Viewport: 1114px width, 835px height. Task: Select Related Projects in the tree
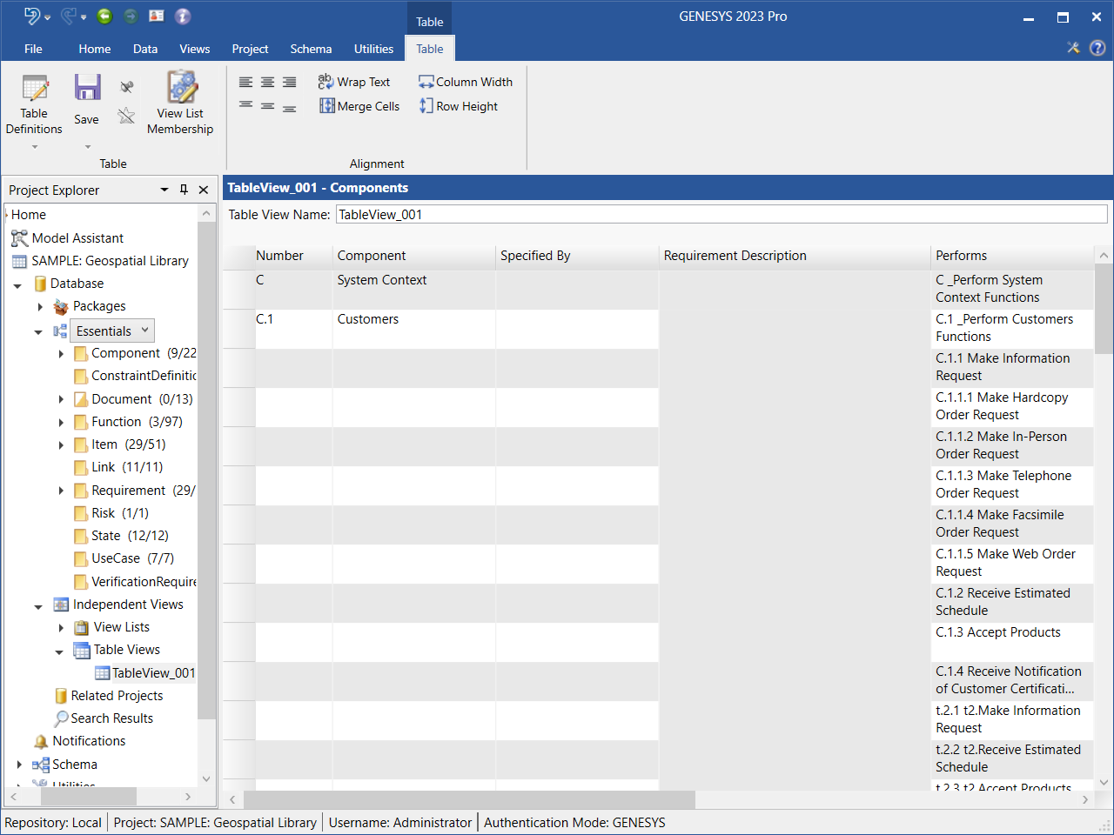click(117, 696)
